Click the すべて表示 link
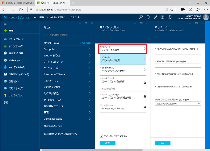This screenshot has height=151, width=210. [85, 43]
